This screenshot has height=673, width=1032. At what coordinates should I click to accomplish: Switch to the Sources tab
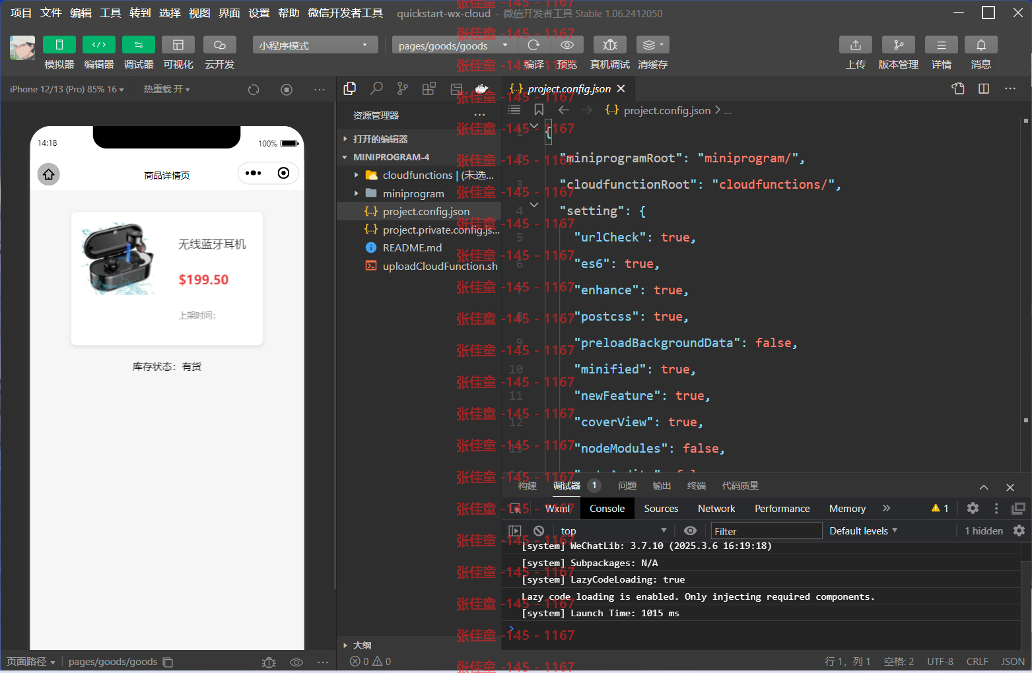(661, 509)
